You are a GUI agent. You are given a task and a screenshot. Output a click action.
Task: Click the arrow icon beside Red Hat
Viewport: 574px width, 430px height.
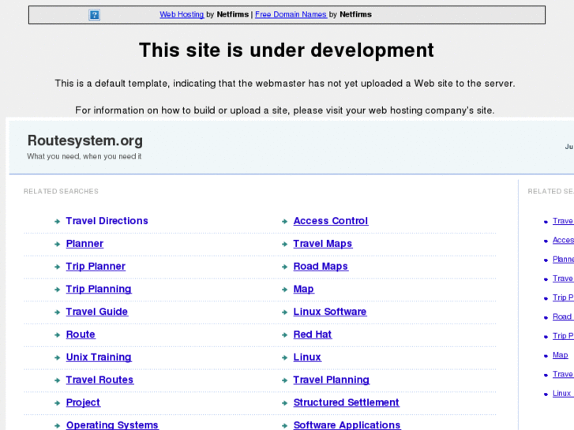(284, 335)
